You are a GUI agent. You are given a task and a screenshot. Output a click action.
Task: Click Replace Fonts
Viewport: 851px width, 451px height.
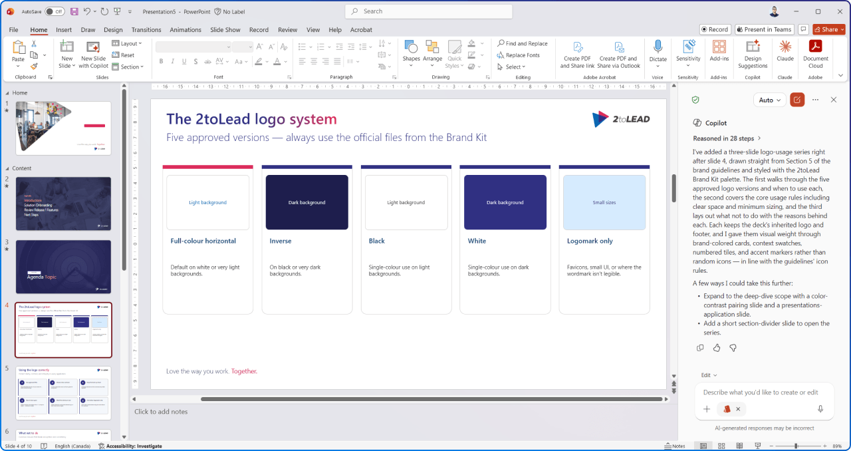point(518,55)
